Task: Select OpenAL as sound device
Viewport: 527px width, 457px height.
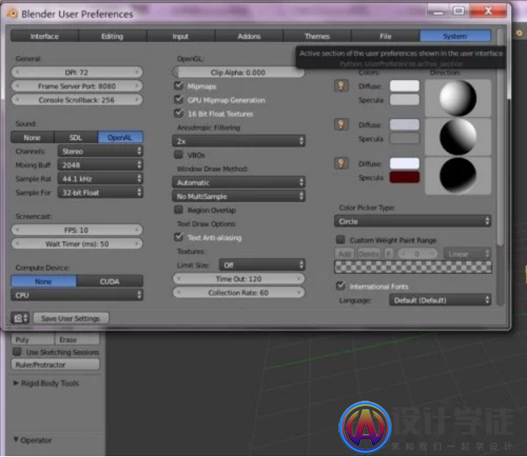Action: (120, 137)
